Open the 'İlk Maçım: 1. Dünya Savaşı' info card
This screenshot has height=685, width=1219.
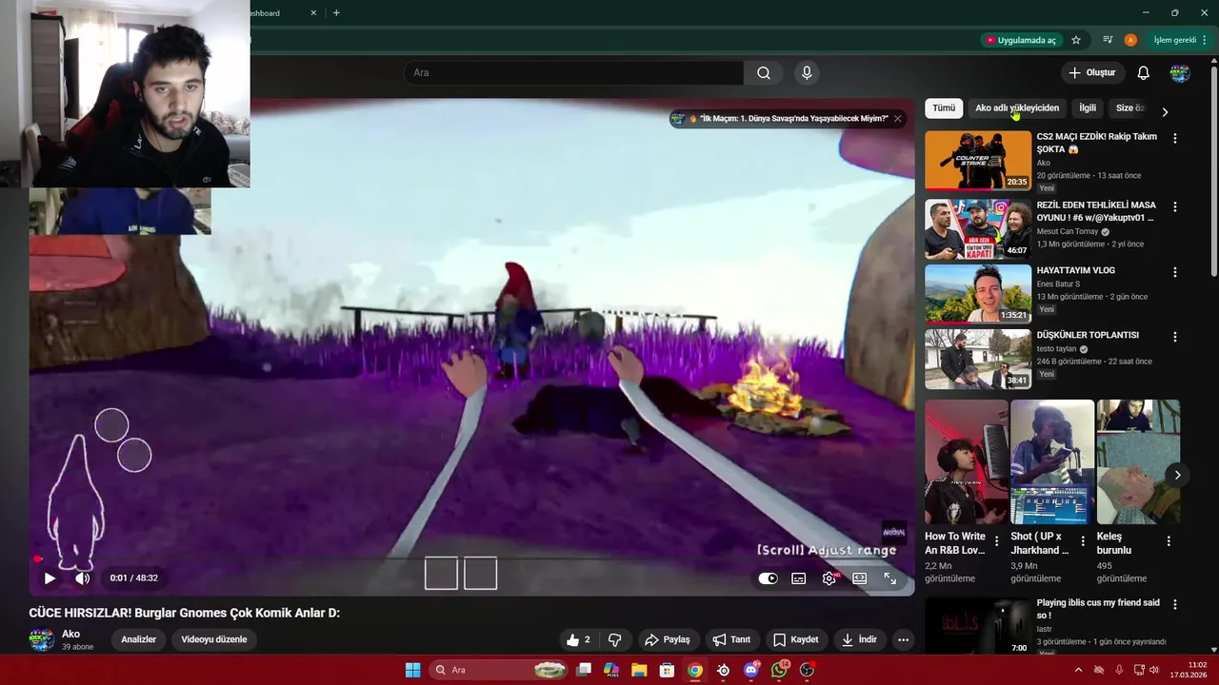(787, 118)
